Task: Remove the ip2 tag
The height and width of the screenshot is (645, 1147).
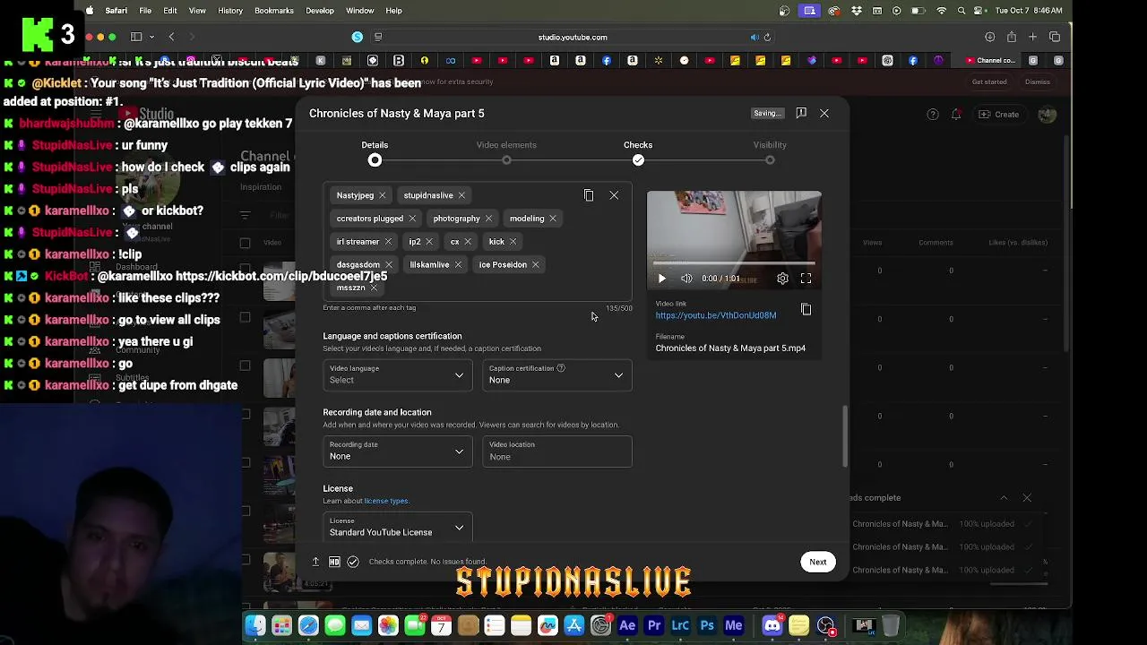Action: click(x=429, y=242)
